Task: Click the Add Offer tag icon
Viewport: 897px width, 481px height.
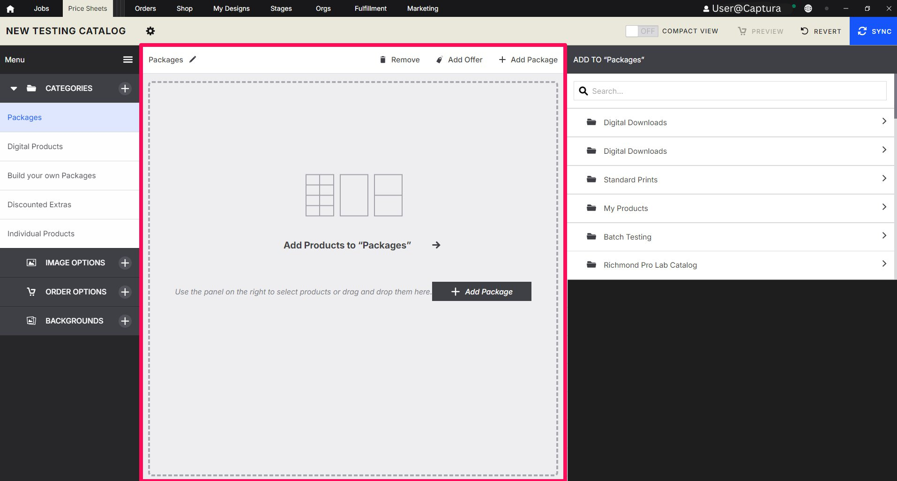Action: [x=439, y=60]
